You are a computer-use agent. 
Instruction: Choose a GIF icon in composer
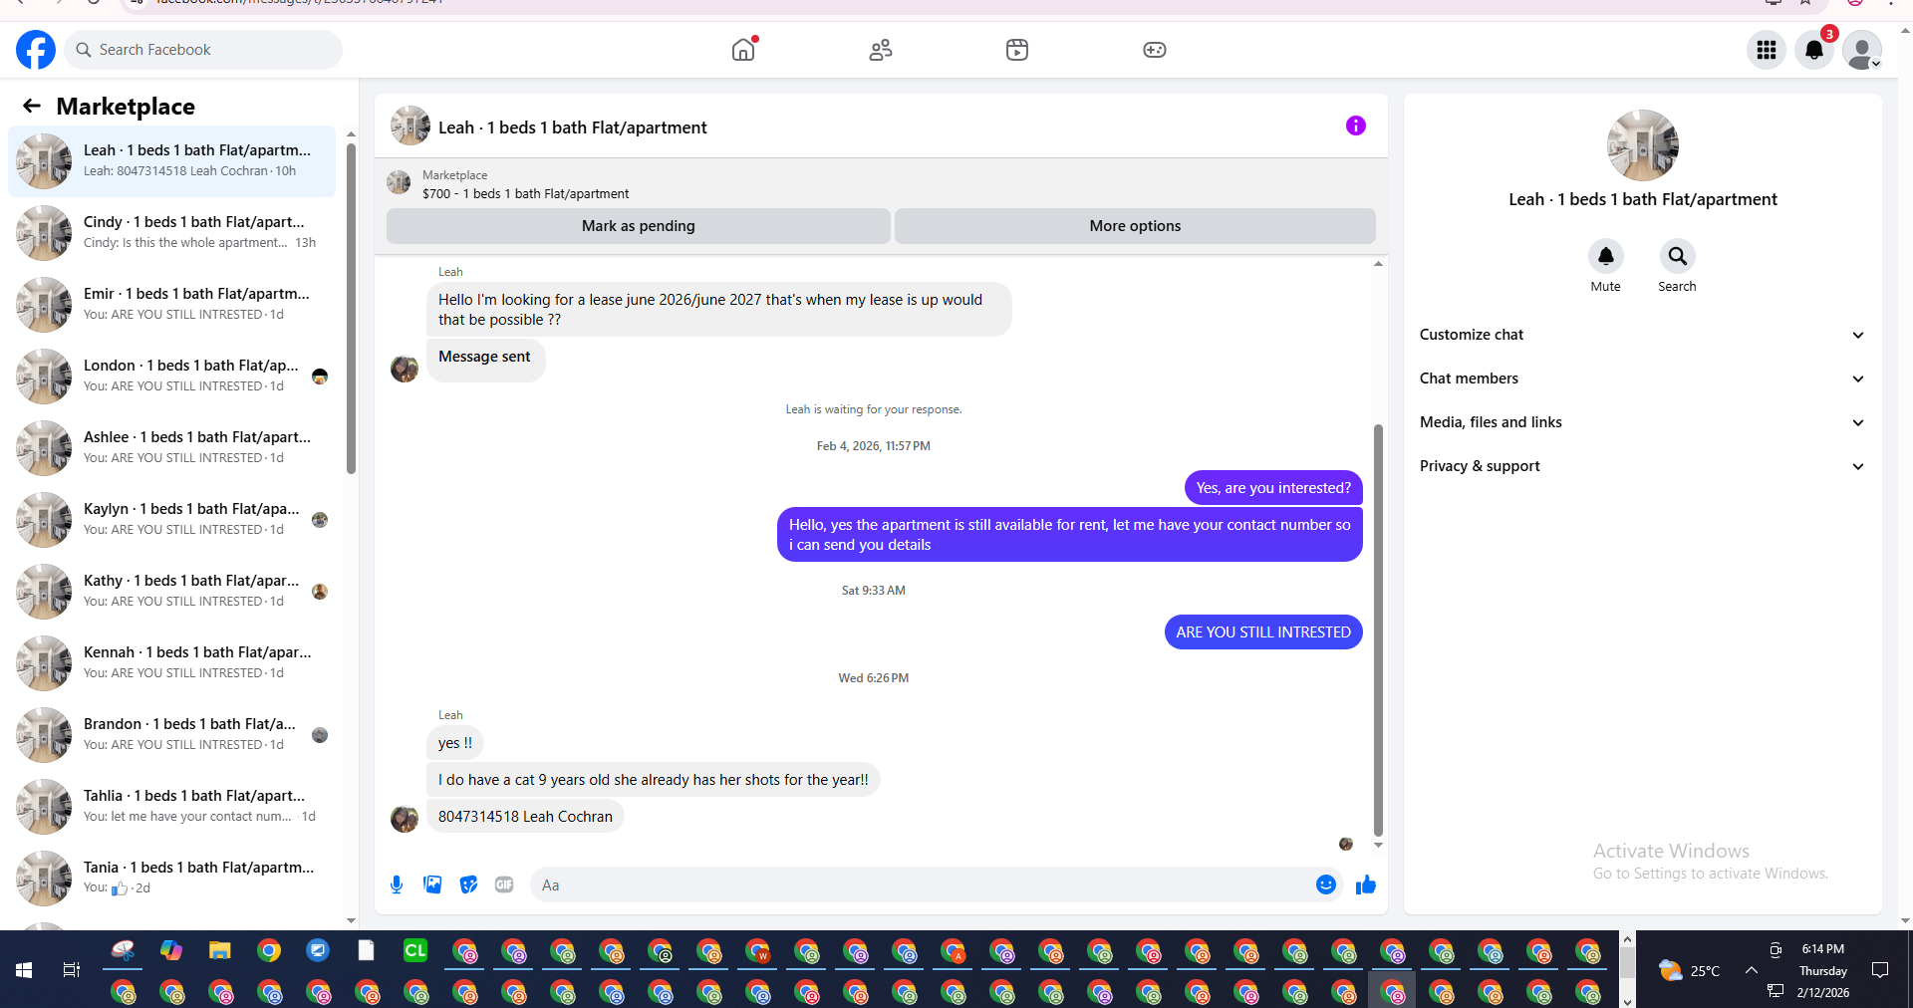[x=504, y=884]
